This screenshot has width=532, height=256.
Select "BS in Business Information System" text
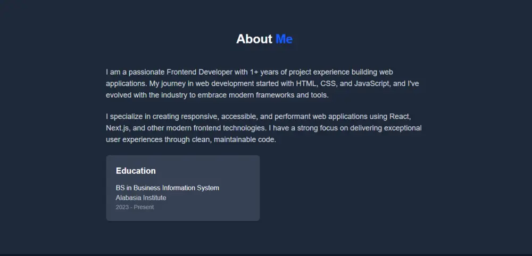(x=167, y=188)
